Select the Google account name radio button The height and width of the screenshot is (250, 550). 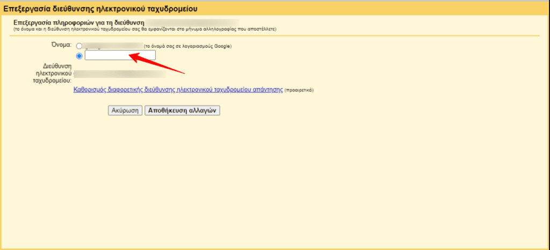[79, 46]
